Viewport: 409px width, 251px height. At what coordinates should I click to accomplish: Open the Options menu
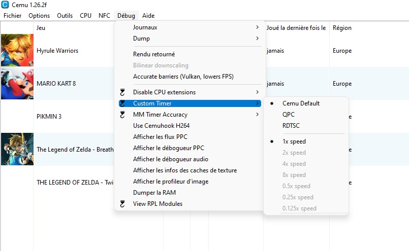(39, 16)
